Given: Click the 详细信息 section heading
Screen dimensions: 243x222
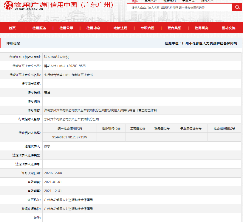Looking at the screenshot, I should pos(13,43).
